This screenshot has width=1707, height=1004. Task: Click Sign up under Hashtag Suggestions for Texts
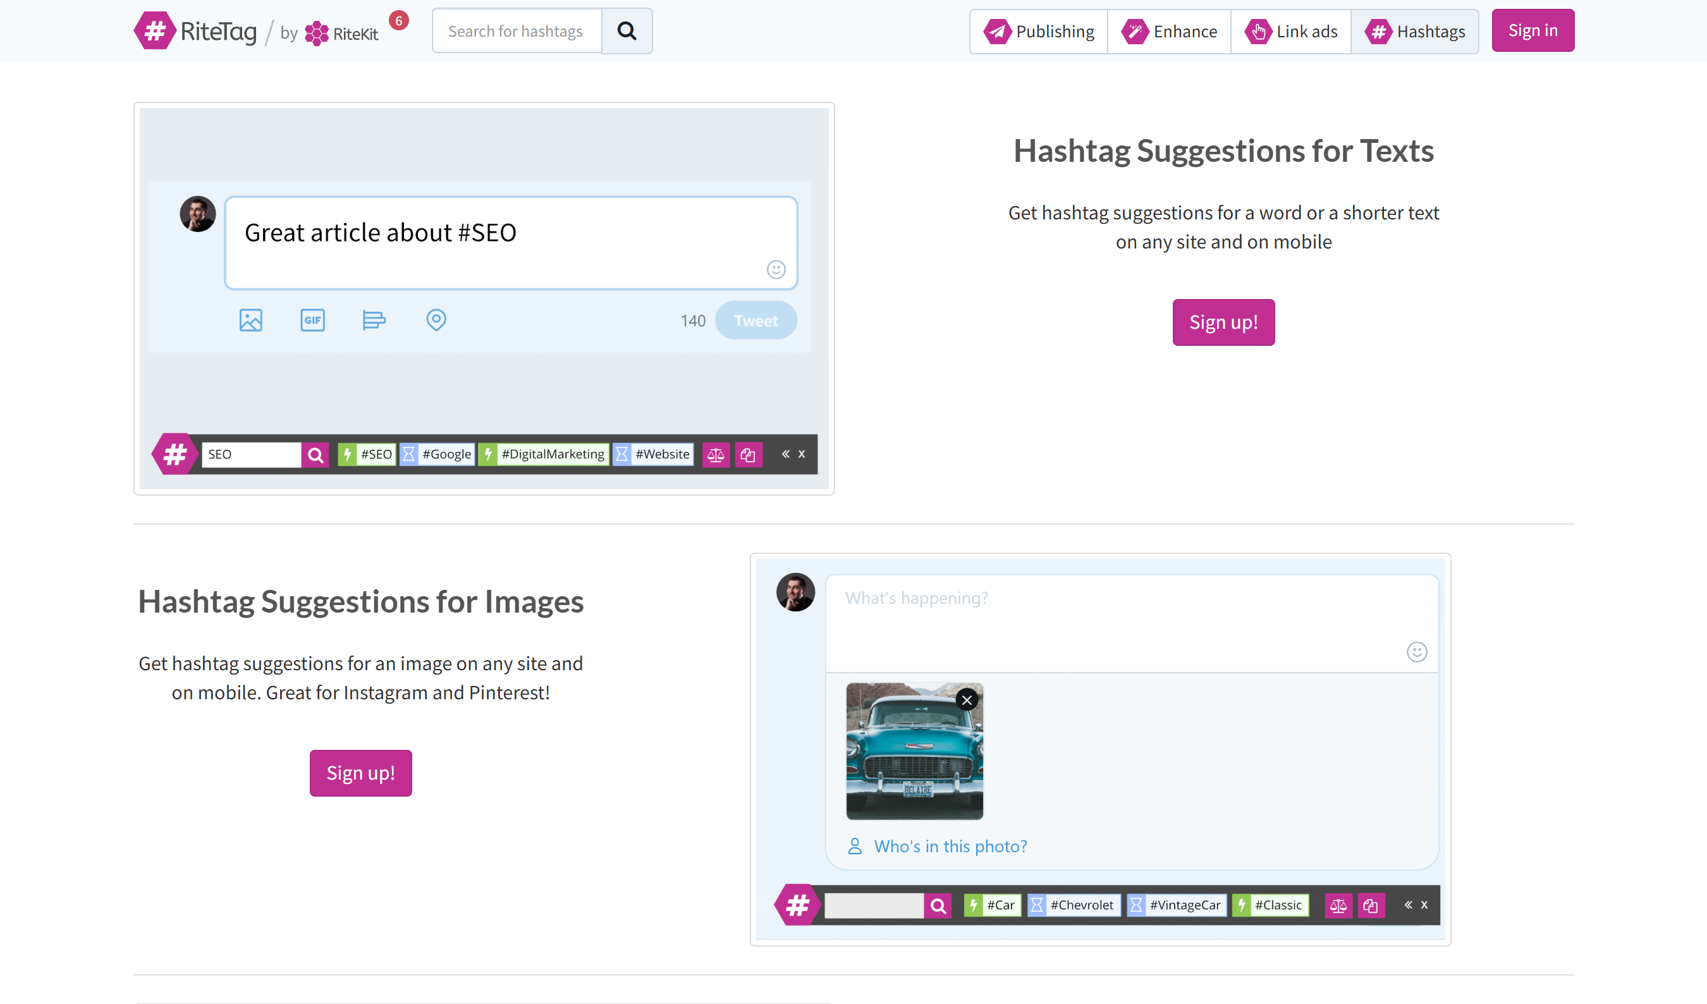click(1223, 322)
